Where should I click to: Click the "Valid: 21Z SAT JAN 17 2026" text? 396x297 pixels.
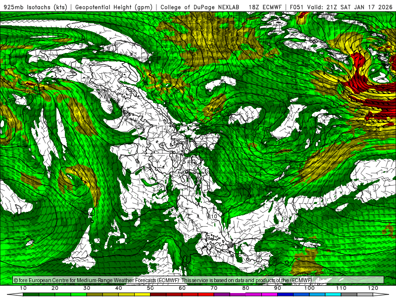350,7
